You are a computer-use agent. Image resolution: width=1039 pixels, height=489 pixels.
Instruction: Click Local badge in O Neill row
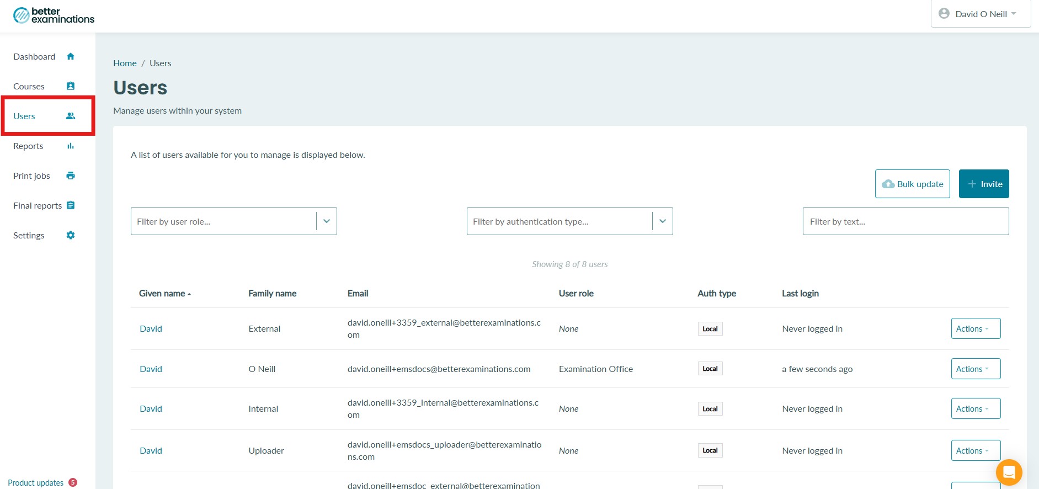[710, 369]
